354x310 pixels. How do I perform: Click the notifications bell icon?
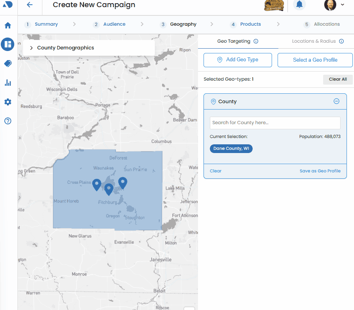[x=299, y=5]
